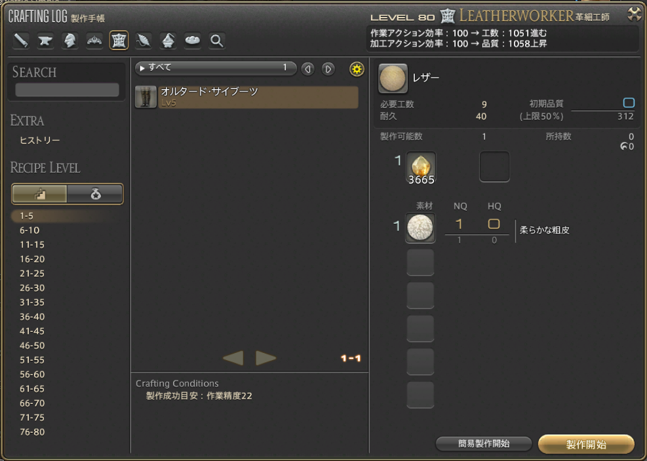This screenshot has height=461, width=647.
Task: Select recipe level 61-65
Action: point(31,389)
